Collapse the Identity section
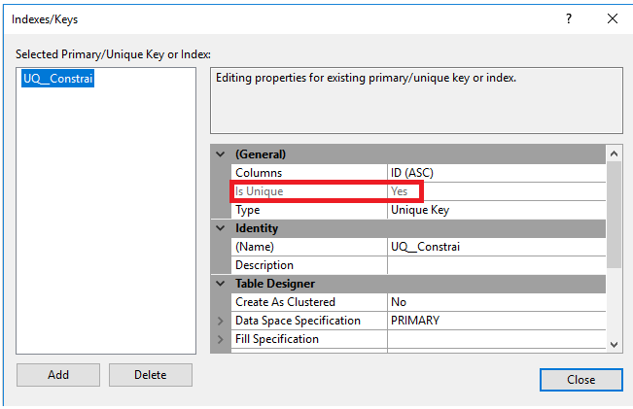Screen dimensions: 633x409 [x=220, y=228]
